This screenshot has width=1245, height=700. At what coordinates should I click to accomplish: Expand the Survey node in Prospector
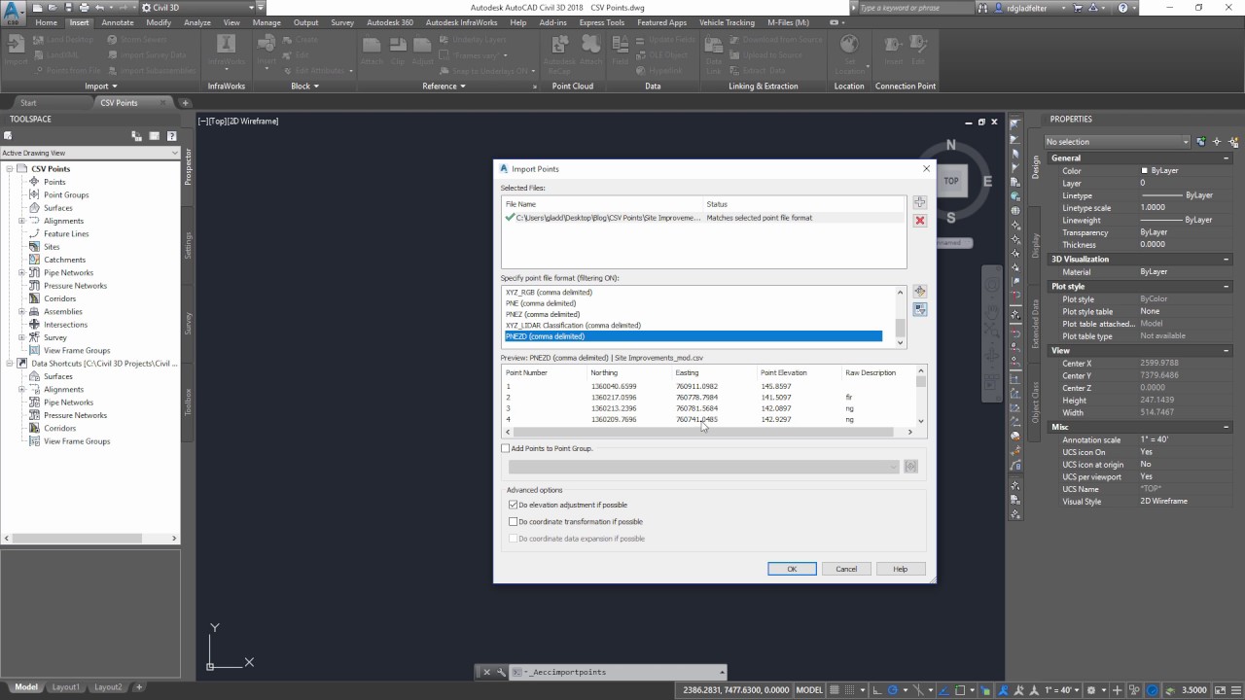[22, 337]
